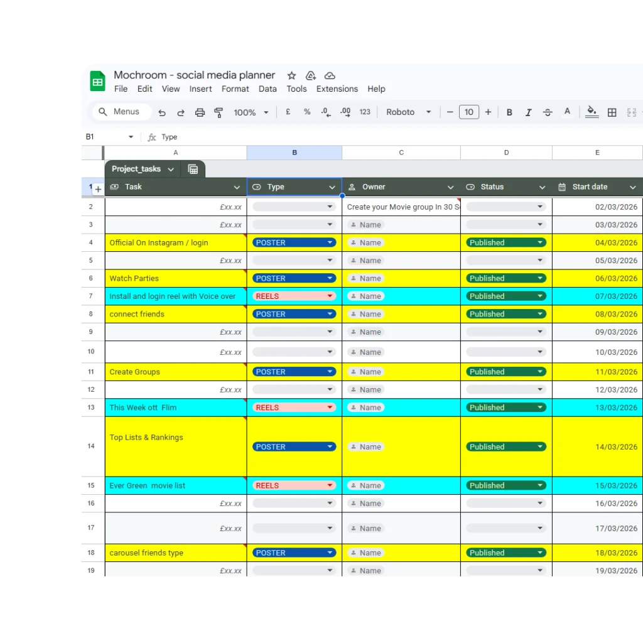
Task: Open Project_tasks table name menu
Action: [x=171, y=170]
